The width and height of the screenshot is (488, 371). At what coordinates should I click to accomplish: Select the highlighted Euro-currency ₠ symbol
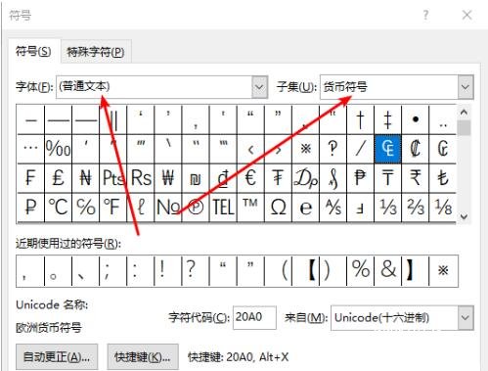tap(387, 149)
